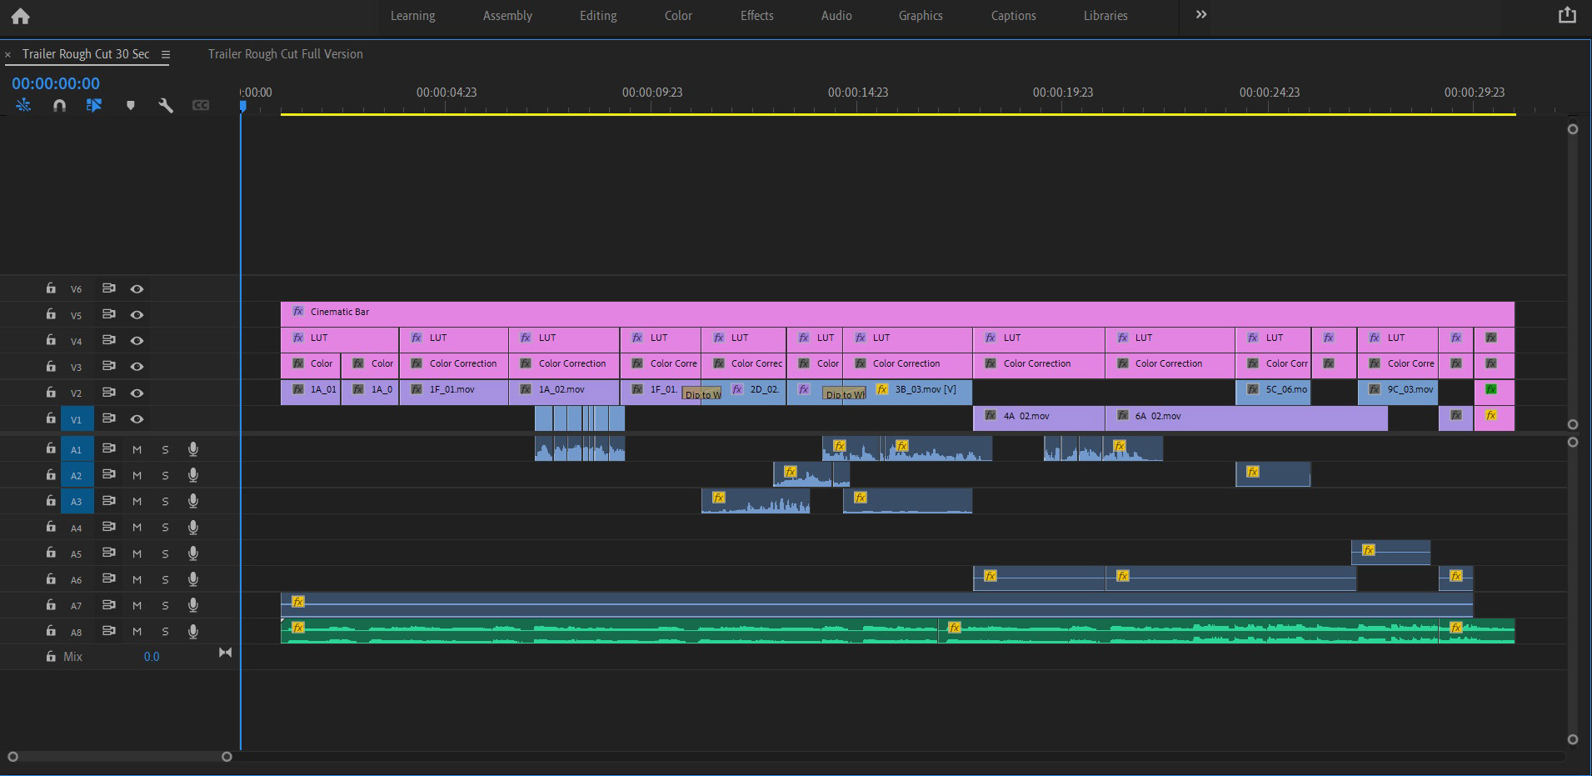
Task: Toggle sync lock for track A3
Action: click(108, 500)
